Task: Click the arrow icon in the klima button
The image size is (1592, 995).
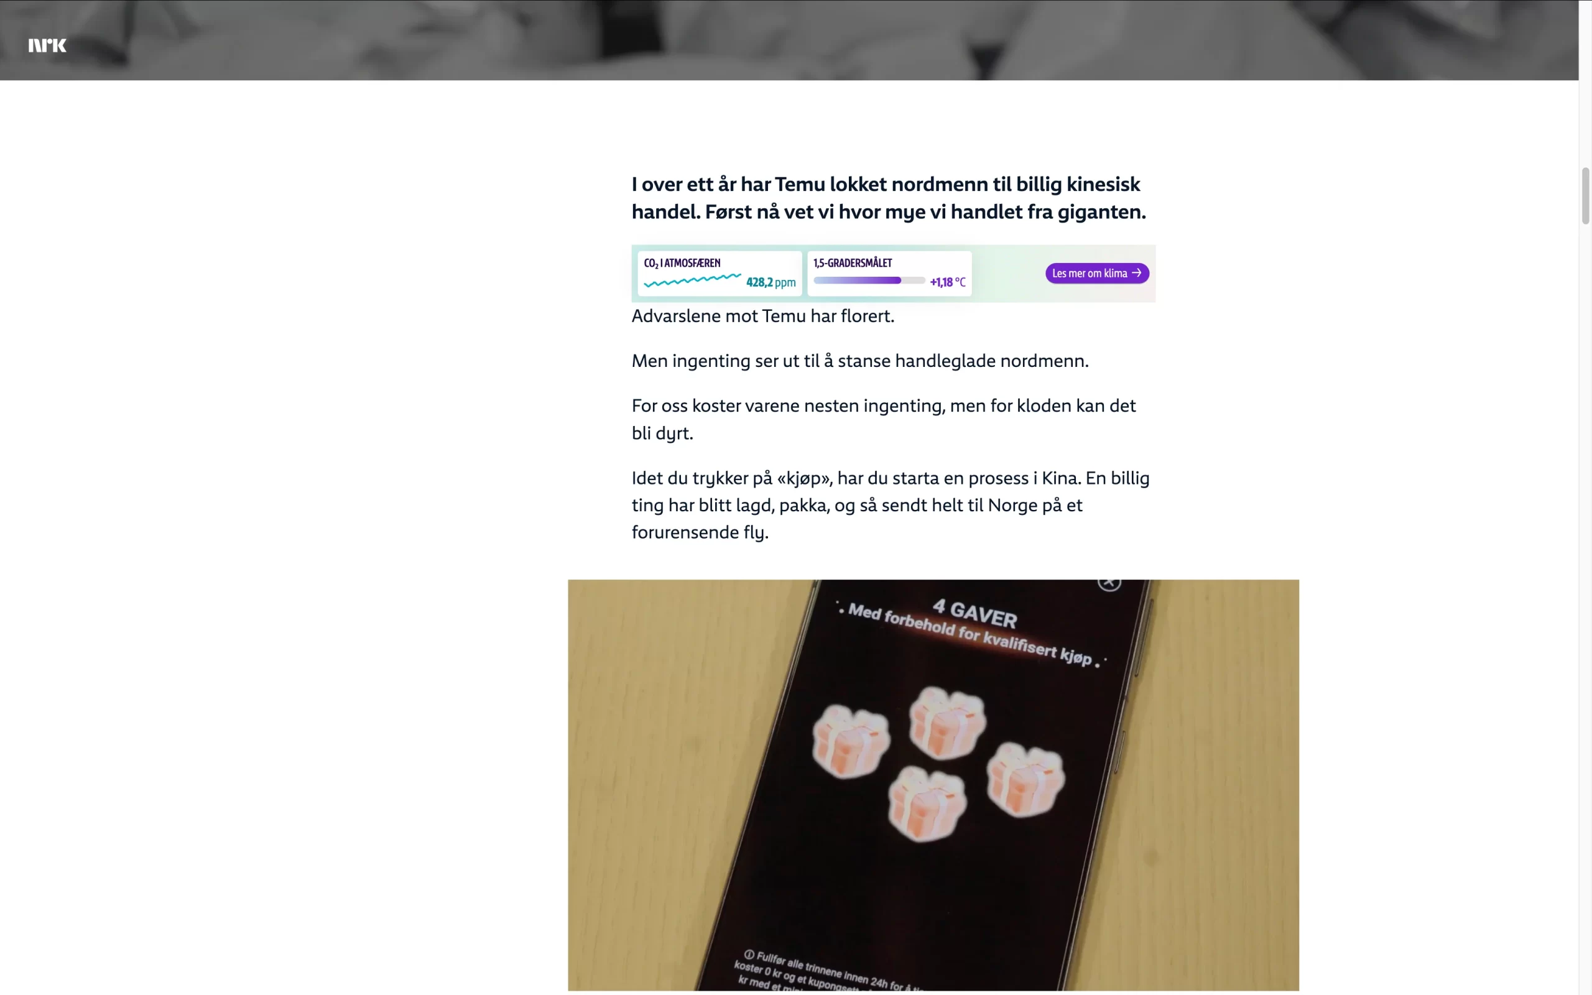Action: click(x=1136, y=272)
